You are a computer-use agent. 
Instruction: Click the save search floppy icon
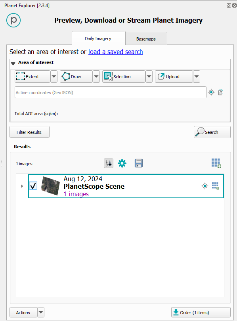(x=139, y=163)
